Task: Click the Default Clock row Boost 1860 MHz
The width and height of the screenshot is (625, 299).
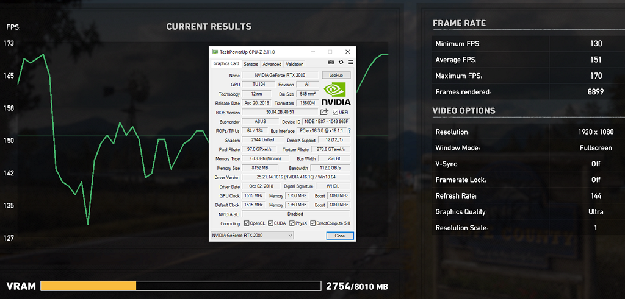Action: point(338,205)
